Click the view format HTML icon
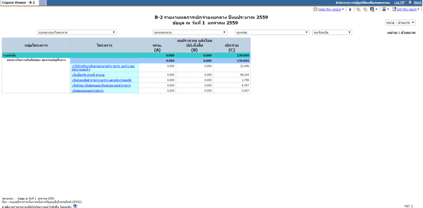This screenshot has width=423, height=208. (x=384, y=9)
